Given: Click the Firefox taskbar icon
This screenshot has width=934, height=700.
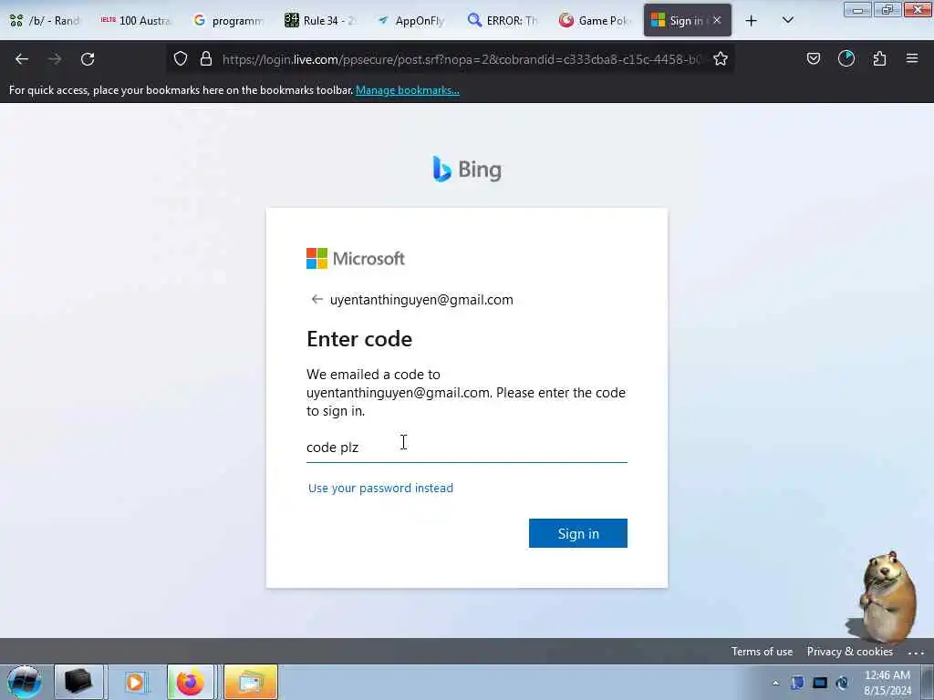Looking at the screenshot, I should pos(190,682).
